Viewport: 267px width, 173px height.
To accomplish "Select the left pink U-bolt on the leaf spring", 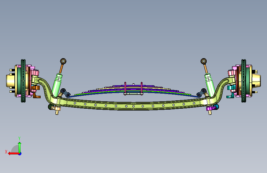I will pyautogui.click(x=125, y=88).
